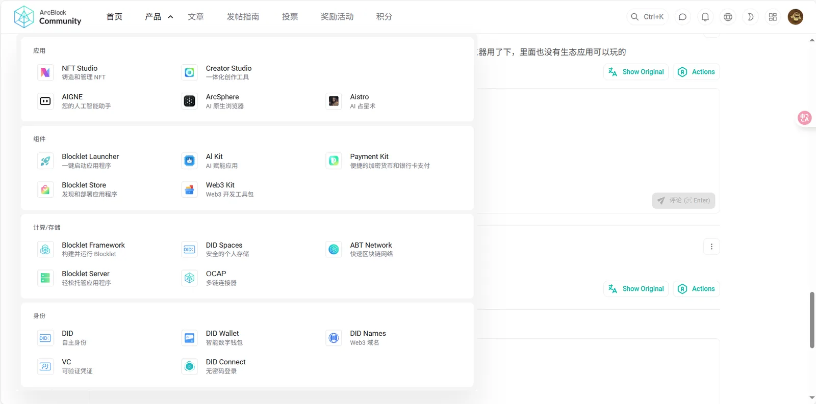The height and width of the screenshot is (404, 816).
Task: Click the AI Kit product name
Action: pyautogui.click(x=214, y=156)
